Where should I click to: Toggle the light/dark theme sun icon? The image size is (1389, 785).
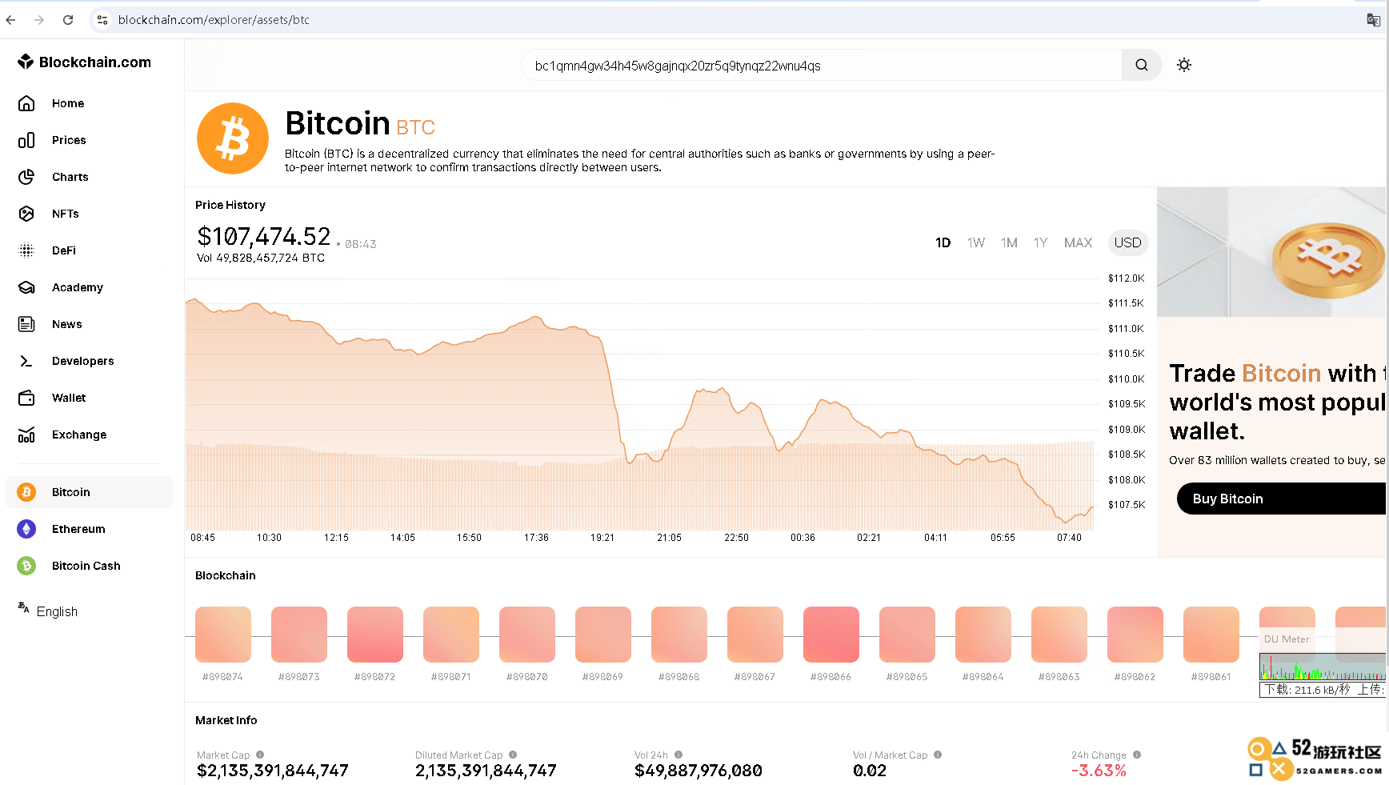1184,65
